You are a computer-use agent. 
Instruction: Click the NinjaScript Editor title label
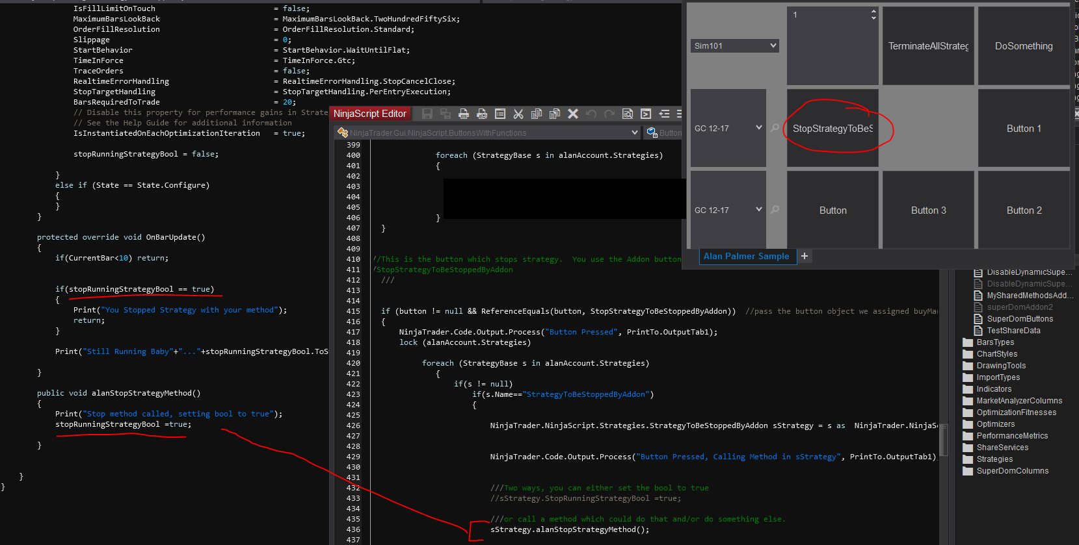pyautogui.click(x=370, y=114)
